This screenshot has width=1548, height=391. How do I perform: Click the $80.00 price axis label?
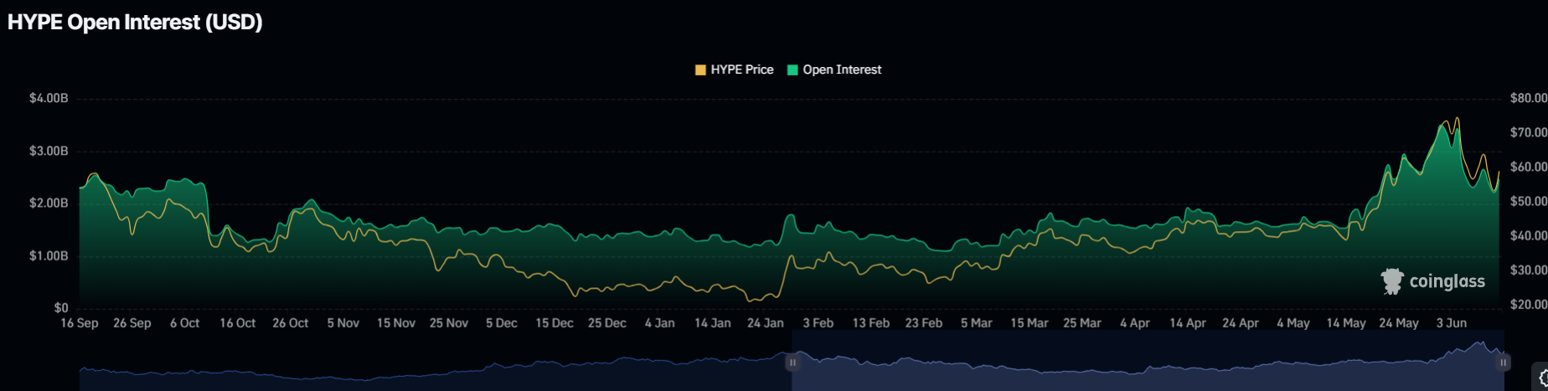[x=1529, y=99]
